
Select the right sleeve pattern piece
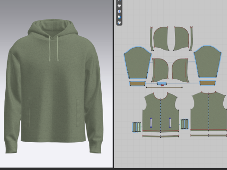click(x=208, y=62)
